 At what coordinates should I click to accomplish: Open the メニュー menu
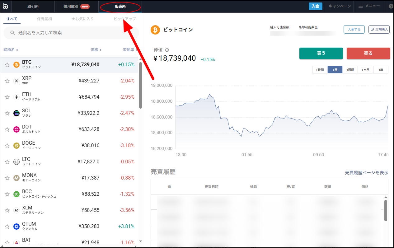[369, 6]
